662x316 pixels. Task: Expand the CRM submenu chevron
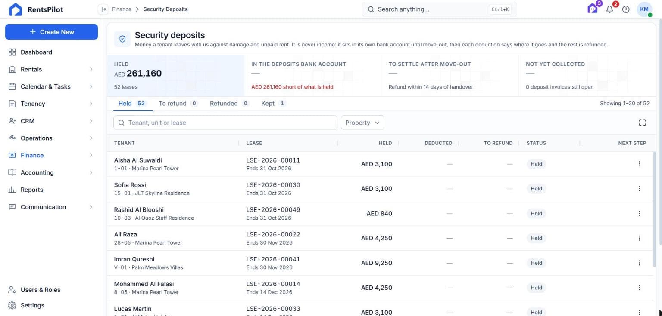[x=91, y=121]
